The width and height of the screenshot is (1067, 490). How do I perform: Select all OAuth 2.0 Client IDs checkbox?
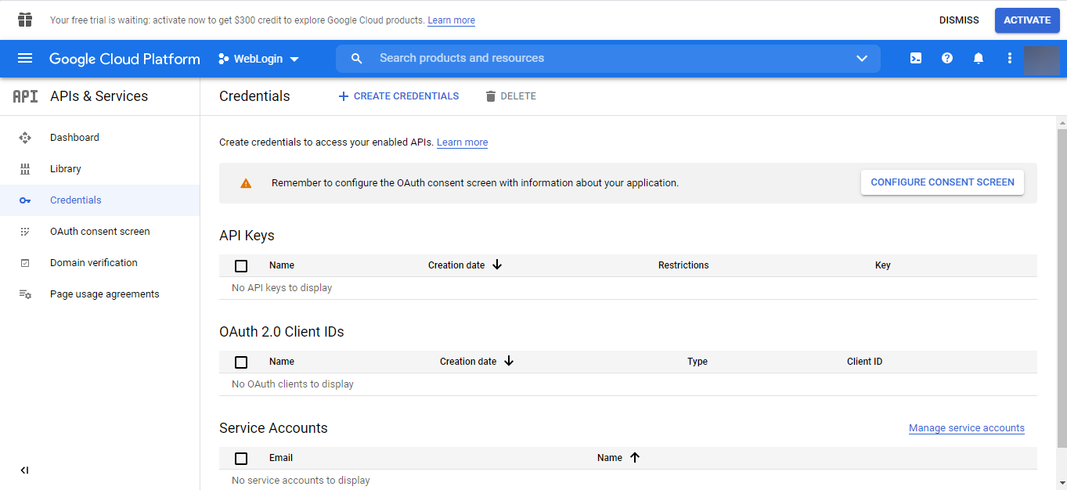241,362
